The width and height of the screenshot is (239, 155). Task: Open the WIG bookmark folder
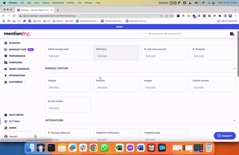coord(69,21)
